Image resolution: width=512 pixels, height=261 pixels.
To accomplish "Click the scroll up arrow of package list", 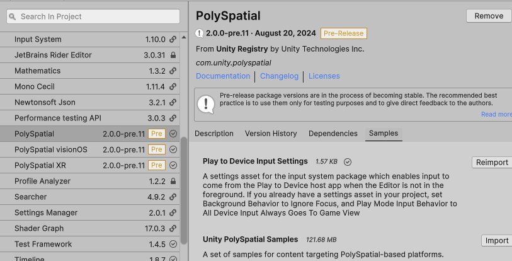I will click(184, 37).
